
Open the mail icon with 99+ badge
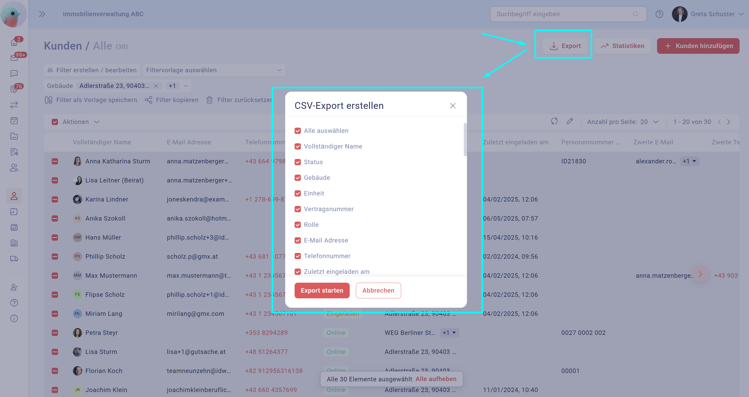pos(14,58)
